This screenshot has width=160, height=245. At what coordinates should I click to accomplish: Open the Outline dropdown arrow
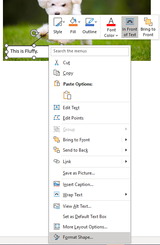(x=96, y=22)
